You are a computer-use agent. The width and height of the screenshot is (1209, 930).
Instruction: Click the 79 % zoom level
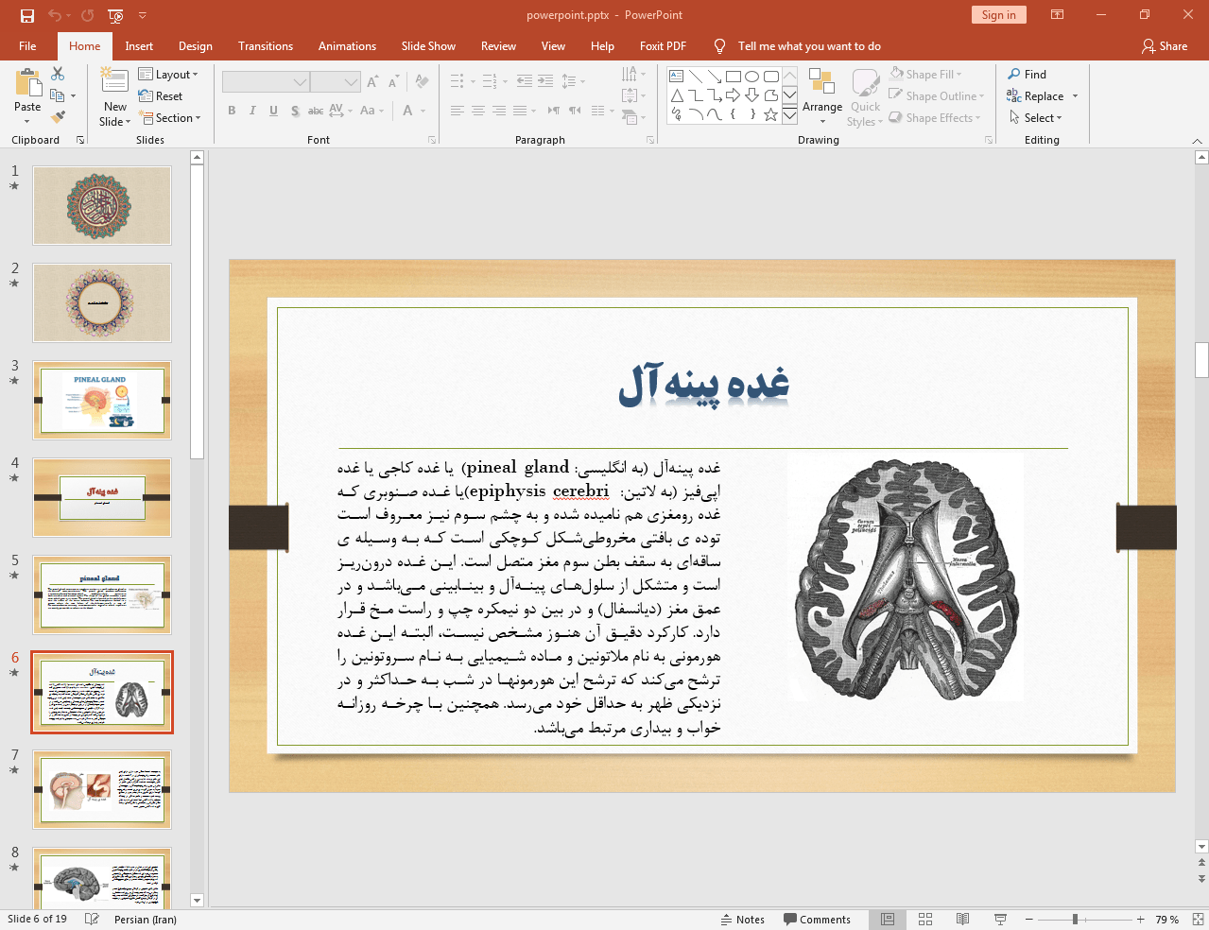click(x=1167, y=920)
